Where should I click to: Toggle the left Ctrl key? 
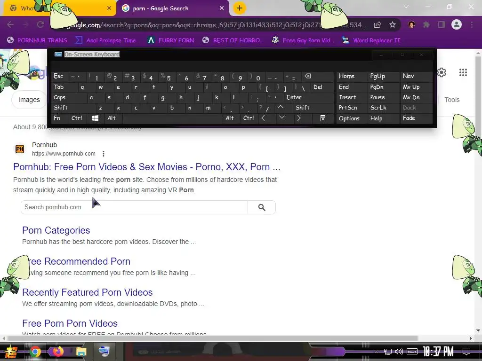(77, 118)
